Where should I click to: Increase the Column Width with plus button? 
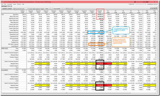click(62, 9)
